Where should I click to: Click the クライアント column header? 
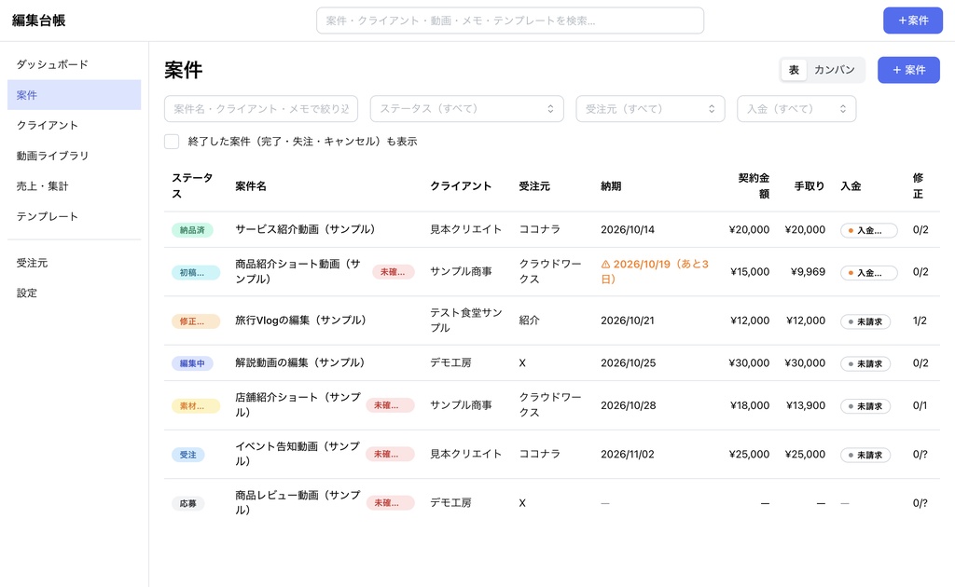461,186
